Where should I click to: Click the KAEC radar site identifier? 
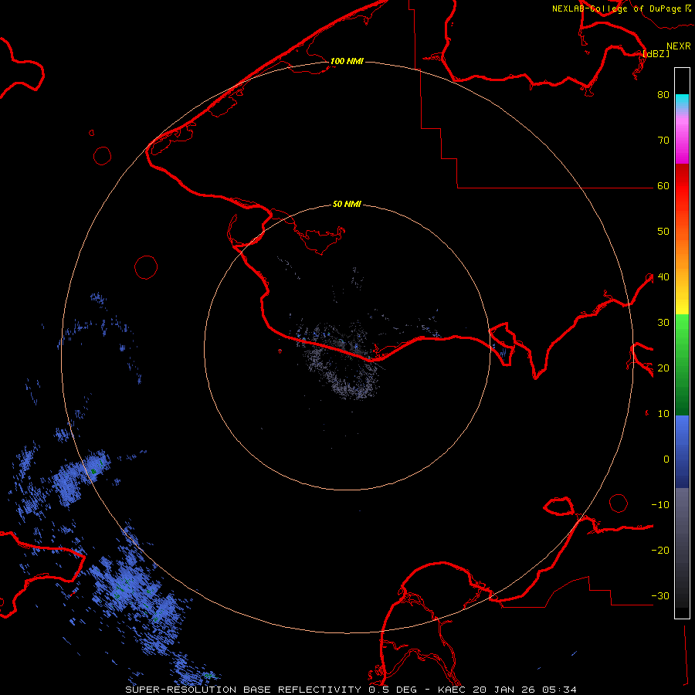click(x=453, y=690)
